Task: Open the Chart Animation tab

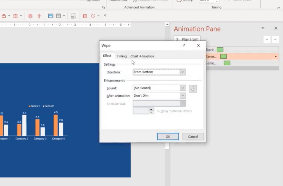Action: tap(142, 56)
